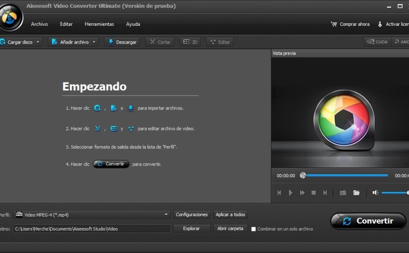Click download icon in step 1

tap(130, 108)
